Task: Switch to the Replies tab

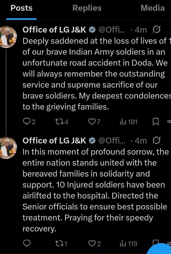Action: (x=87, y=8)
